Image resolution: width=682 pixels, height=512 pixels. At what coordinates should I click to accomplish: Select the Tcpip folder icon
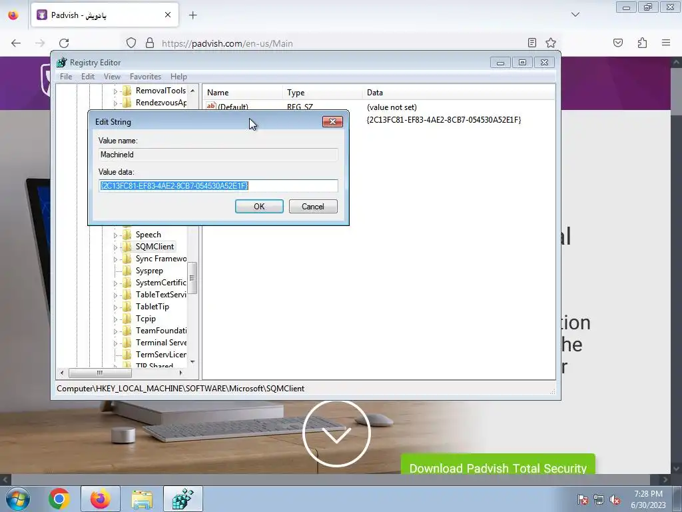(127, 319)
